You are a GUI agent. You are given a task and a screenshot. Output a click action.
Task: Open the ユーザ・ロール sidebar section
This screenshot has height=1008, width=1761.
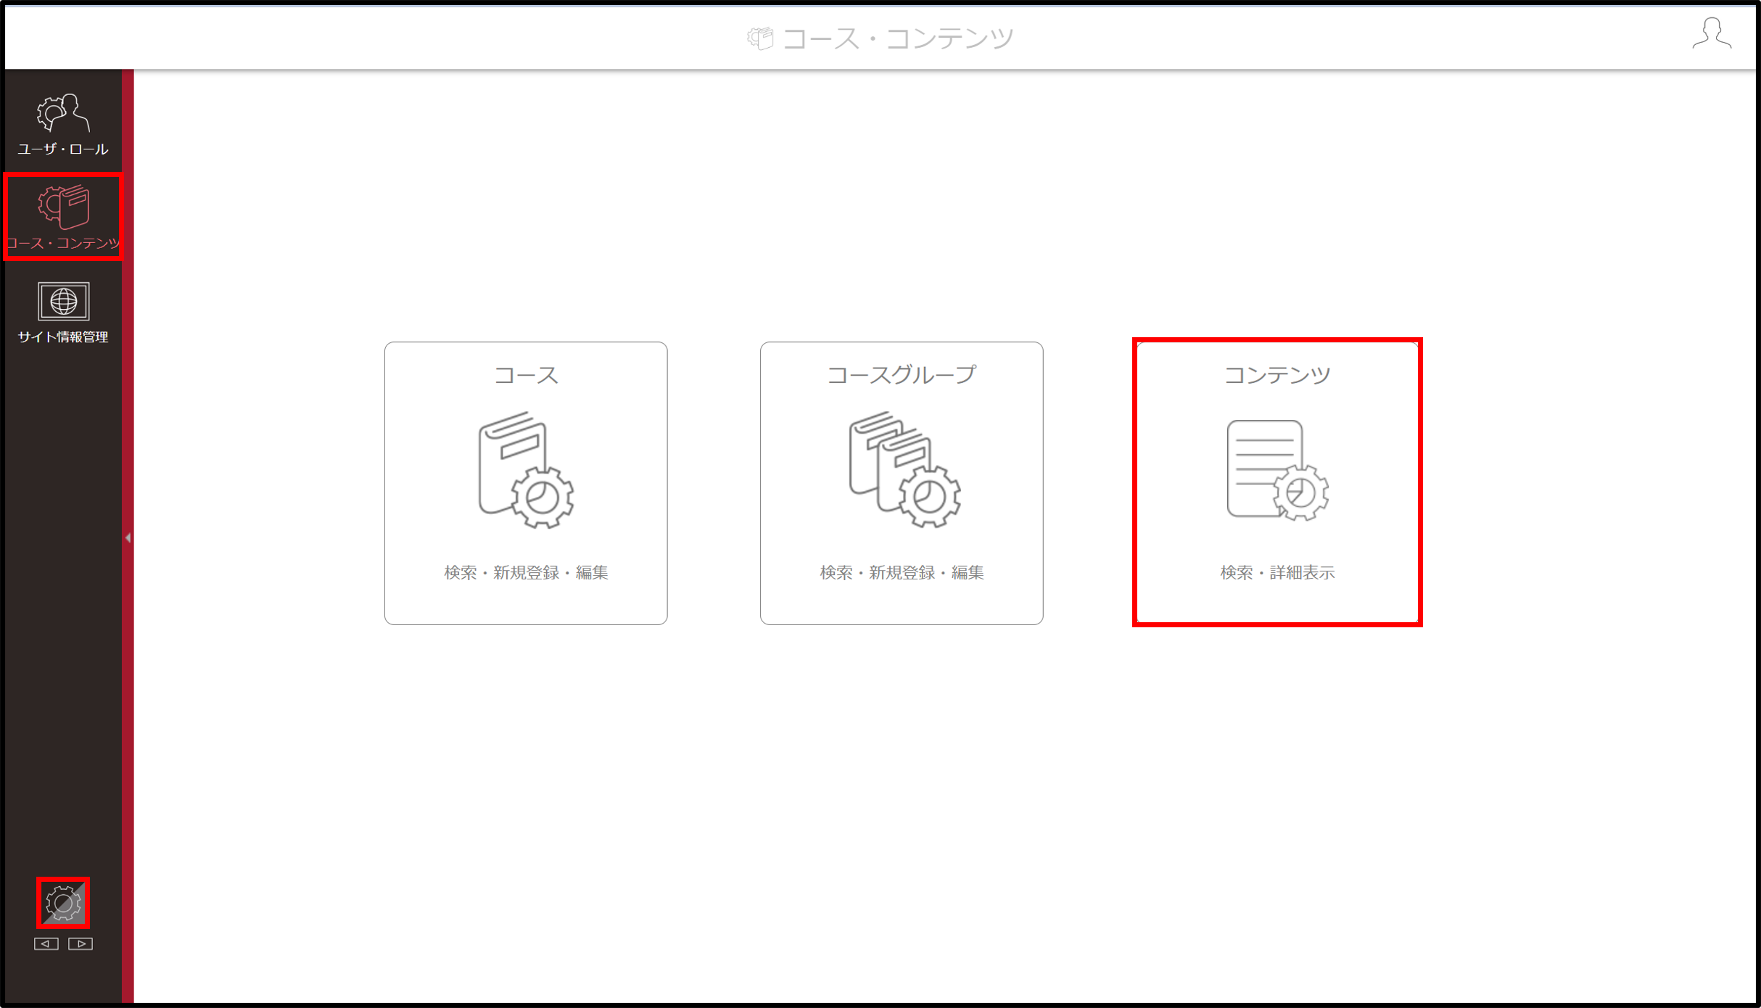63,124
